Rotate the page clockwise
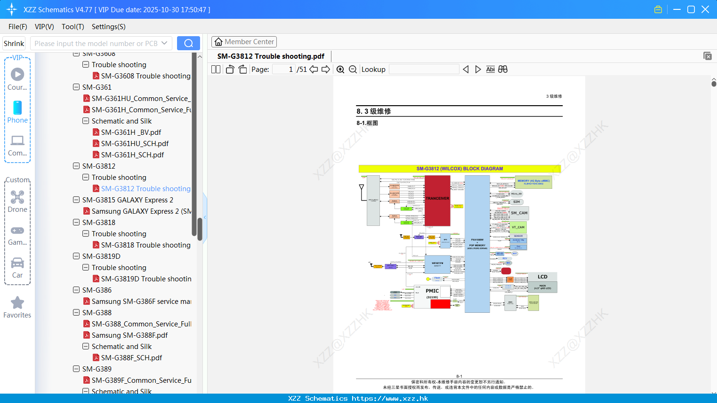Screen dimensions: 717x403 (x=242, y=70)
